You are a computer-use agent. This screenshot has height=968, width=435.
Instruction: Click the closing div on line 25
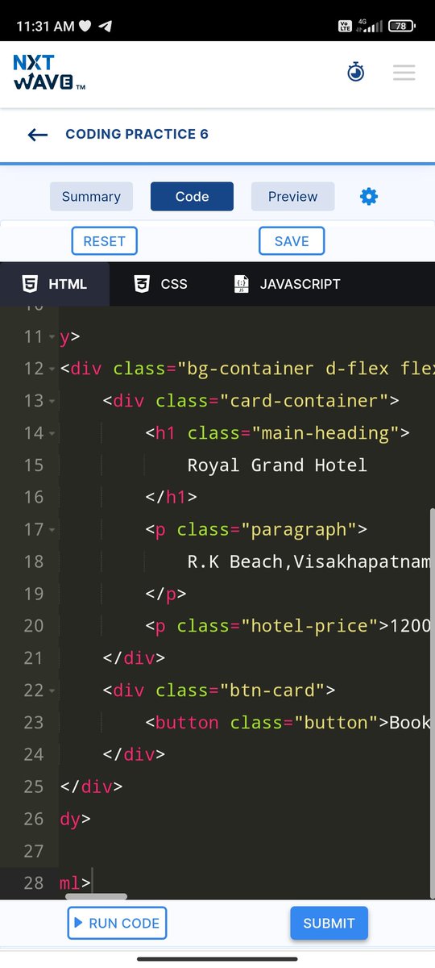91,786
